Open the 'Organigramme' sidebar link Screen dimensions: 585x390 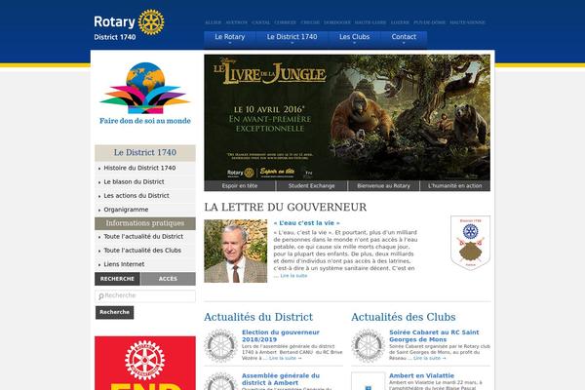tap(126, 210)
